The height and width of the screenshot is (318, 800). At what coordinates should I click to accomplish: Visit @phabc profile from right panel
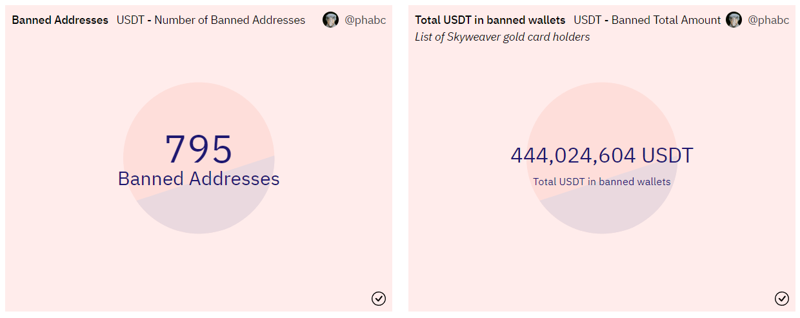tap(768, 20)
